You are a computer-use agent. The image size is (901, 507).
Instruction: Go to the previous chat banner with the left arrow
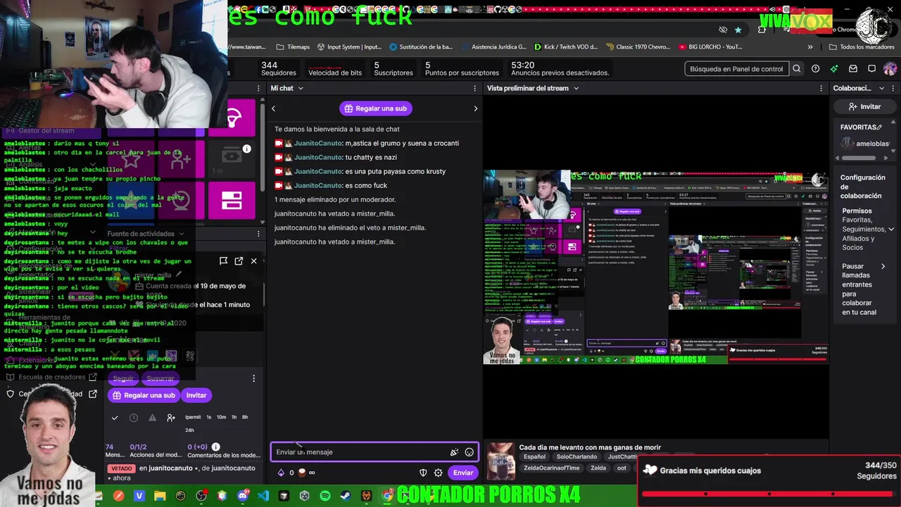[274, 108]
